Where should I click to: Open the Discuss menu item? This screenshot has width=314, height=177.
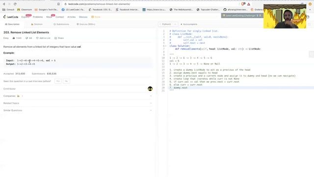pyautogui.click(x=83, y=17)
